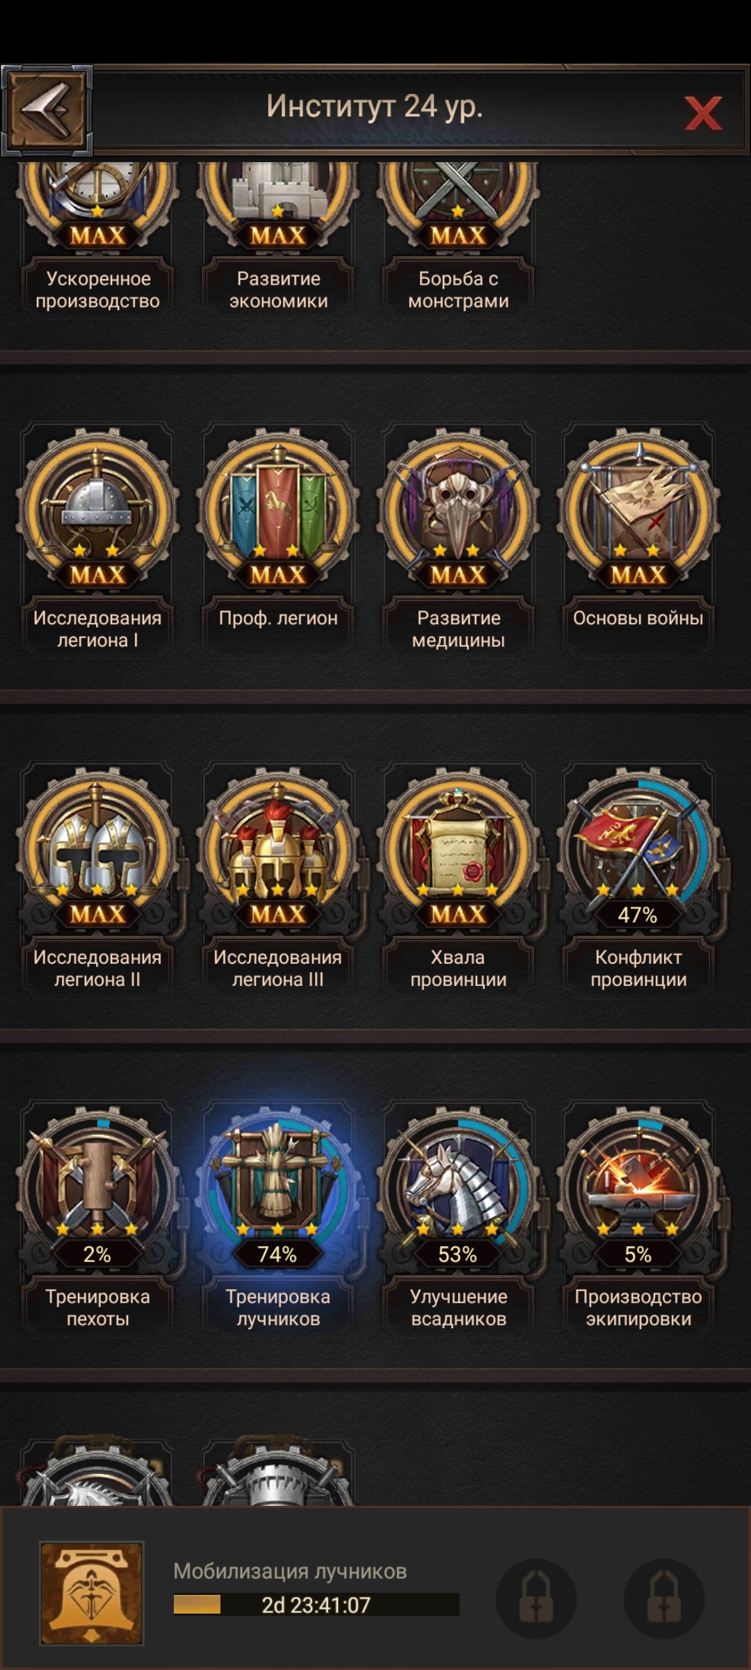751x1670 pixels.
Task: Open Конфликт провинции at 47%
Action: pos(638,854)
